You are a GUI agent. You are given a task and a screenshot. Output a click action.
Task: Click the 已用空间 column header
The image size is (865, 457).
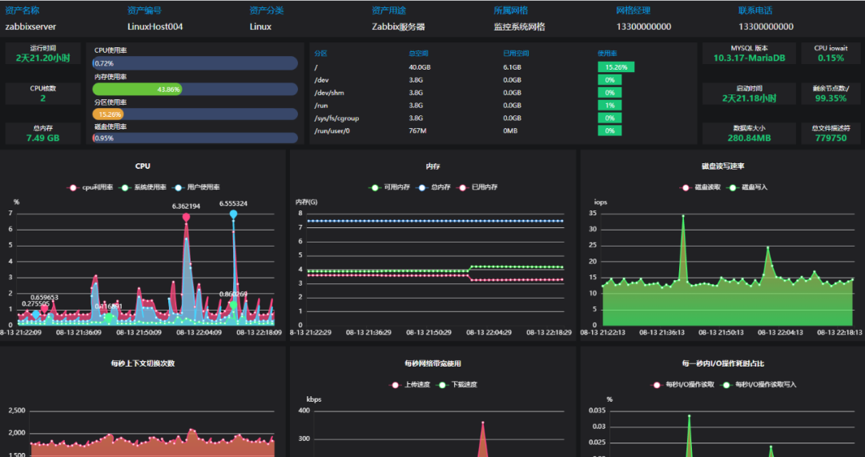[517, 54]
